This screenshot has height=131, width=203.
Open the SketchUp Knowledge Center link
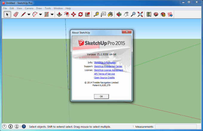(108, 66)
